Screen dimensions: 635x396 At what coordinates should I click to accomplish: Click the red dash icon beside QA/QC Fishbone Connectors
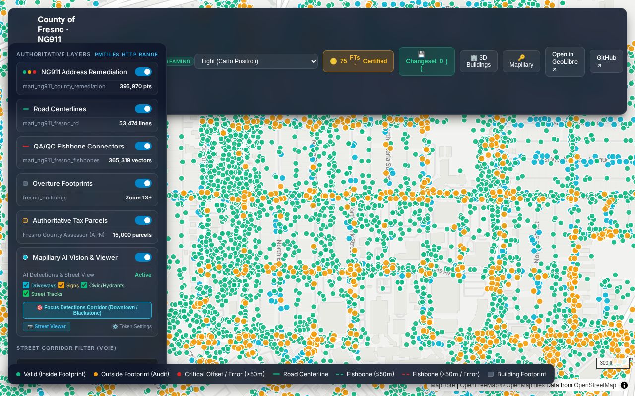click(26, 146)
